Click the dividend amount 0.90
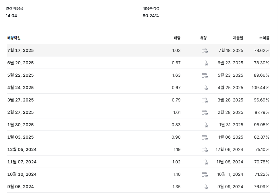 [x=176, y=137]
